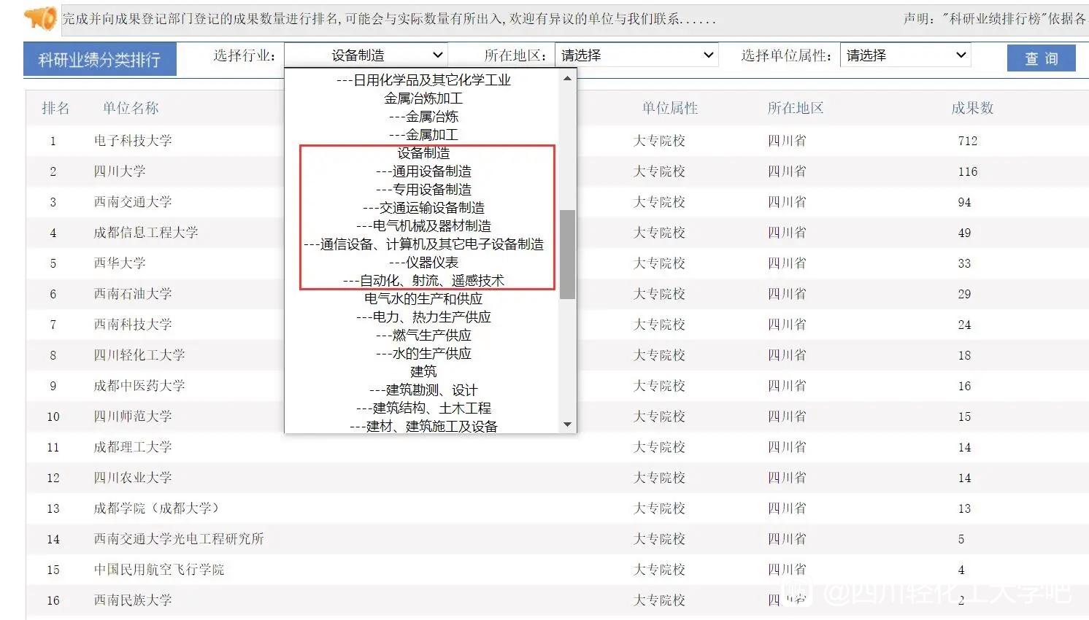
Task: Select 建筑 in the dropdown list
Action: coord(423,372)
